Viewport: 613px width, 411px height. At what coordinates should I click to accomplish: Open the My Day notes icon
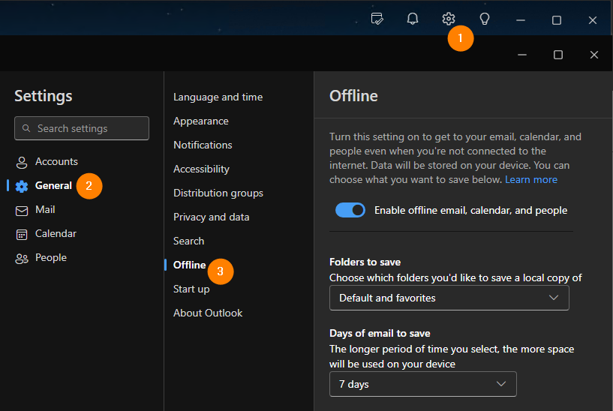click(x=377, y=19)
